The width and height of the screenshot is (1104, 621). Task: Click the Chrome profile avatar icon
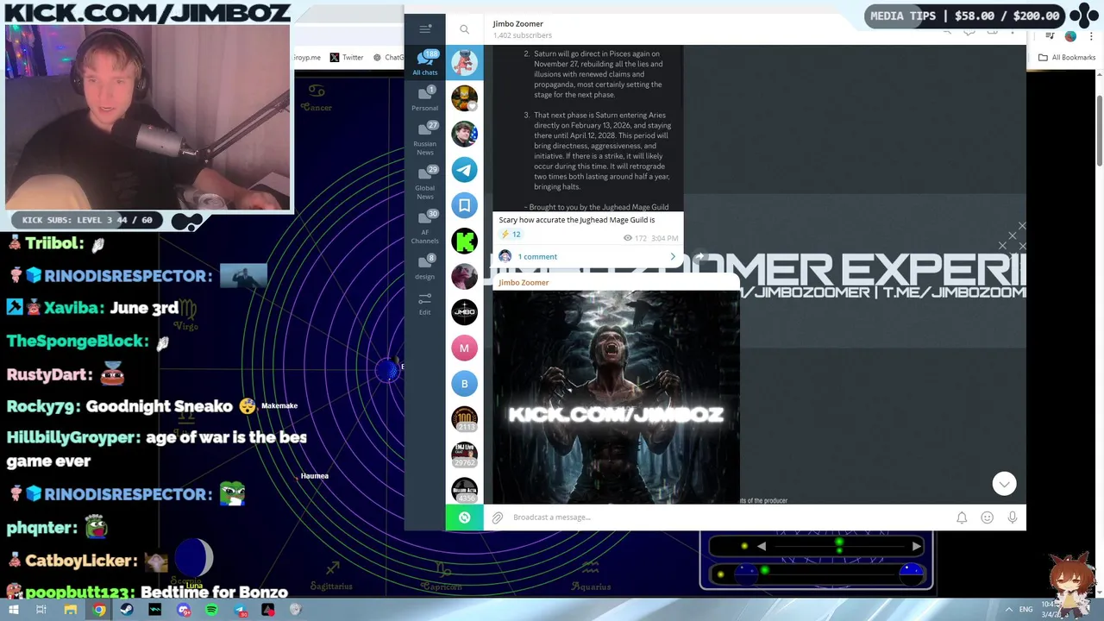point(1070,36)
